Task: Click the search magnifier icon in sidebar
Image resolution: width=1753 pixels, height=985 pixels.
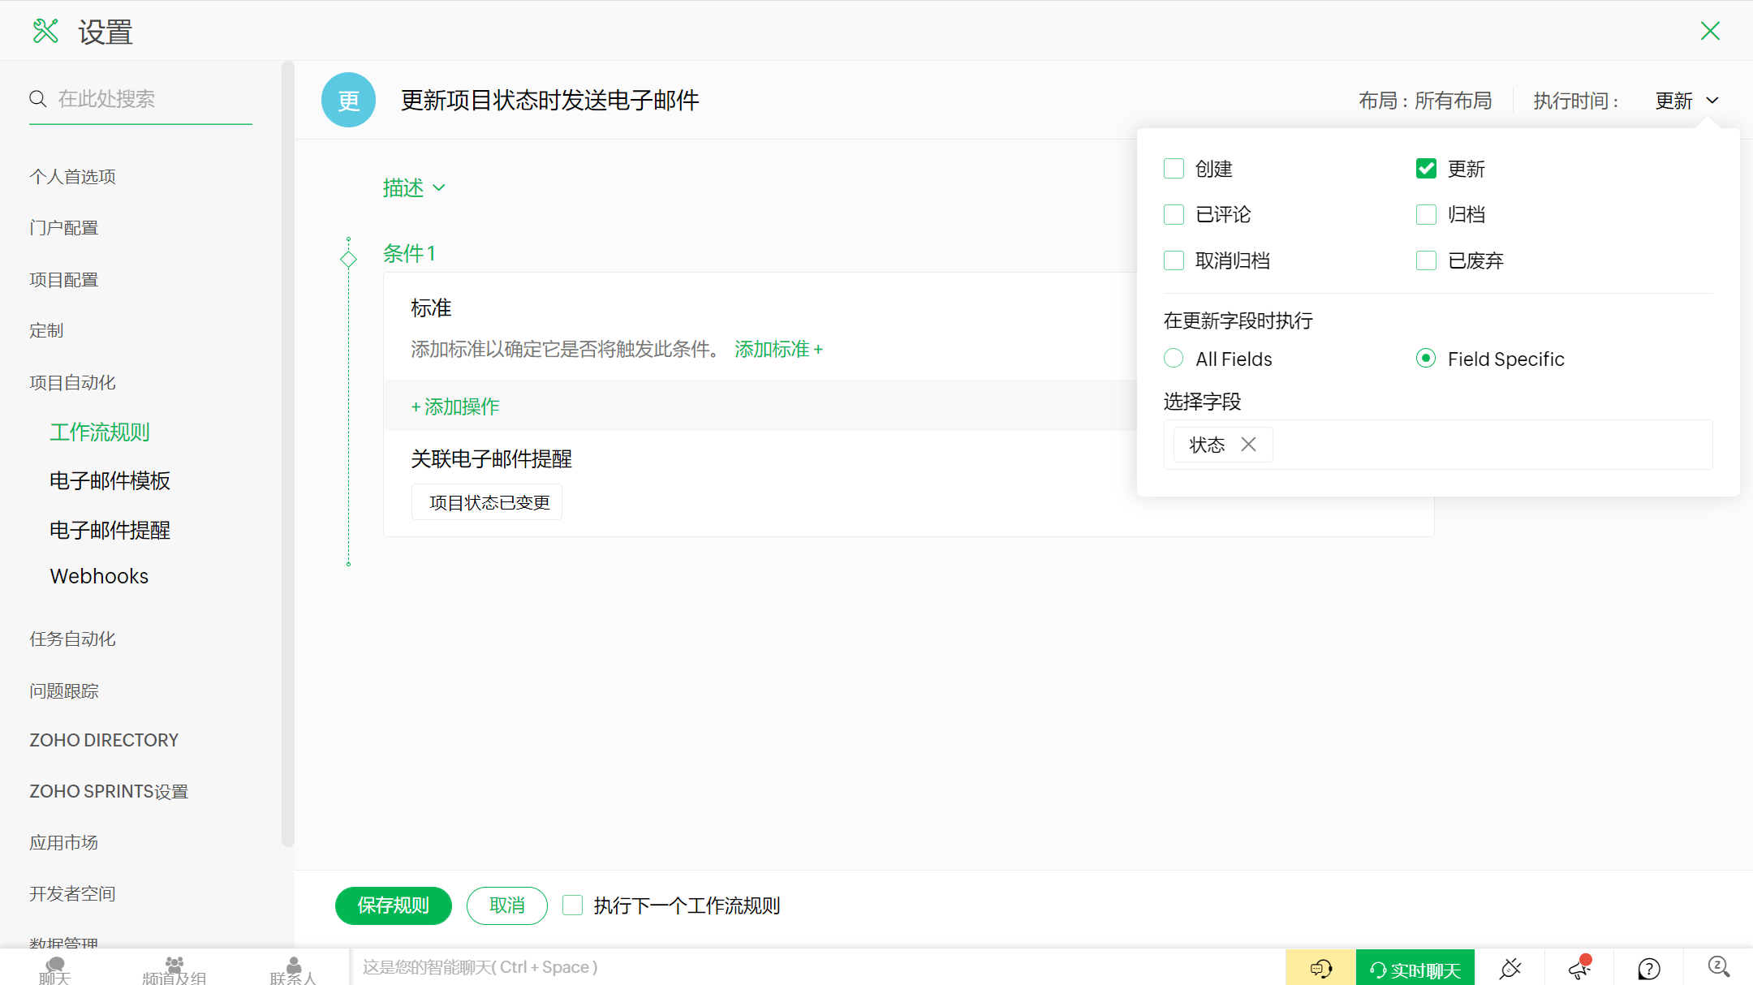Action: click(38, 99)
